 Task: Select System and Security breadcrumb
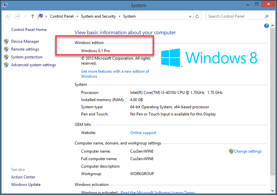tap(98, 16)
